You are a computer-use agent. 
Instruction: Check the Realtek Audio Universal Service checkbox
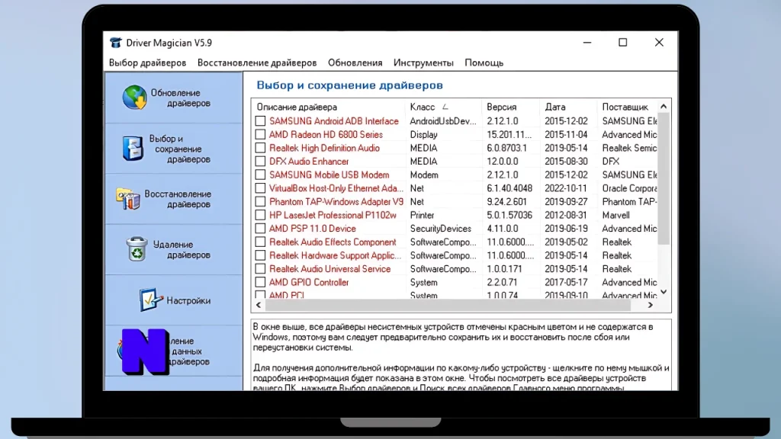260,269
